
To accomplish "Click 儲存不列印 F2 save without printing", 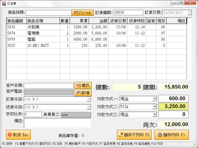I will click(x=134, y=135).
